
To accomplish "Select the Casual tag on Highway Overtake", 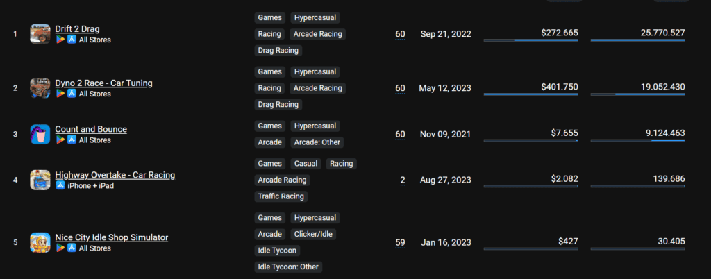I will [x=306, y=164].
